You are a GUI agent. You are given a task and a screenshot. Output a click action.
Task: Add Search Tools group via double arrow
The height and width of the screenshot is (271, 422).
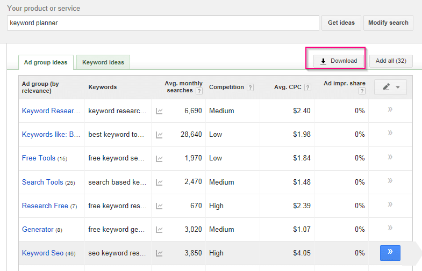pyautogui.click(x=390, y=180)
